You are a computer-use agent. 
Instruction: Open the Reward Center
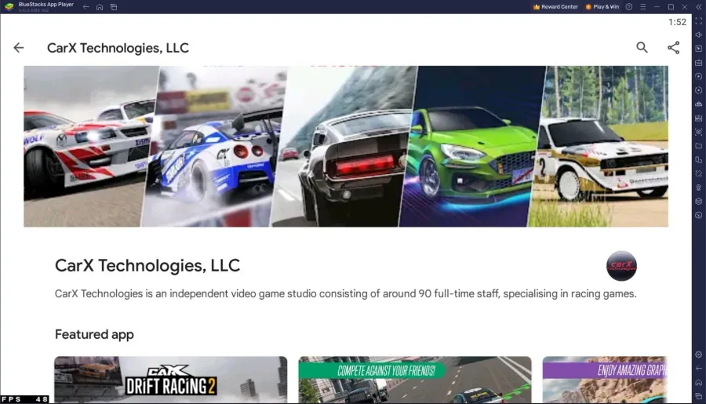click(x=555, y=7)
